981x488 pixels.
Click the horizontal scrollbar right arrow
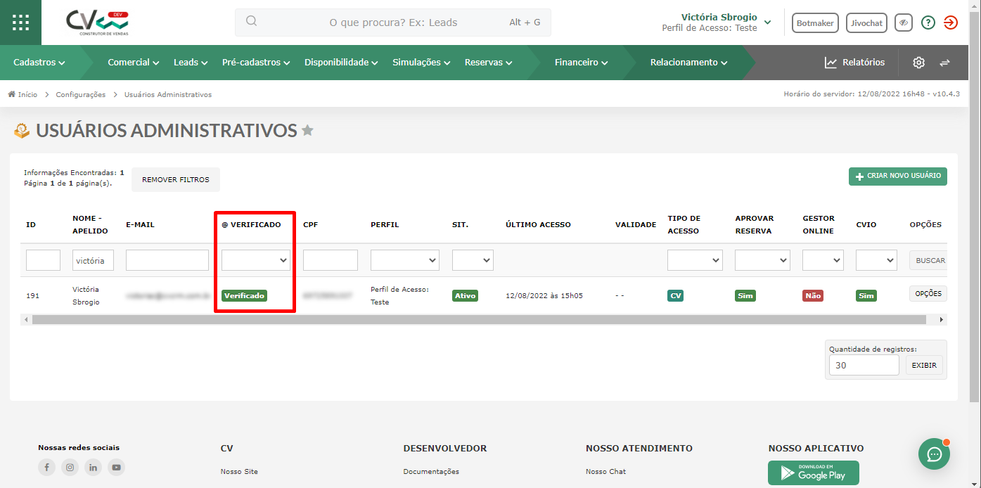(942, 319)
